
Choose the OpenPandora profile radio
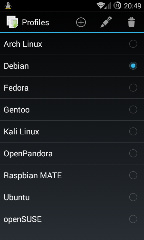coord(133,153)
